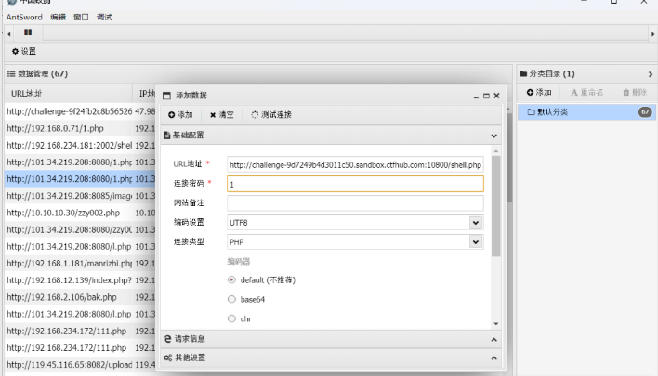The height and width of the screenshot is (376, 658).
Task: Collapse the 基础配置 section
Action: point(493,136)
